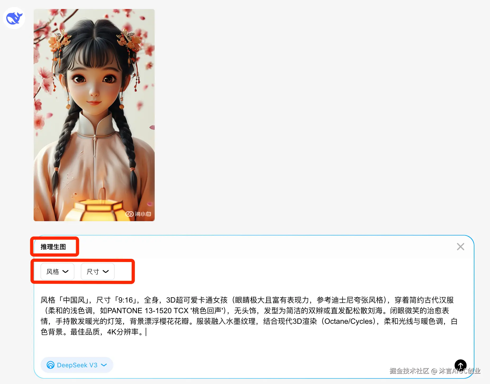Click the 掘金技术社区 watermark text
490x384 pixels.
(409, 371)
